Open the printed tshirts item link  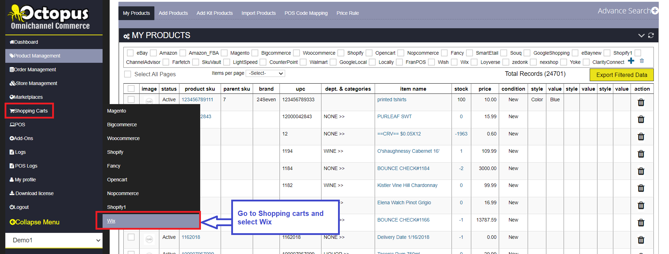(x=392, y=99)
